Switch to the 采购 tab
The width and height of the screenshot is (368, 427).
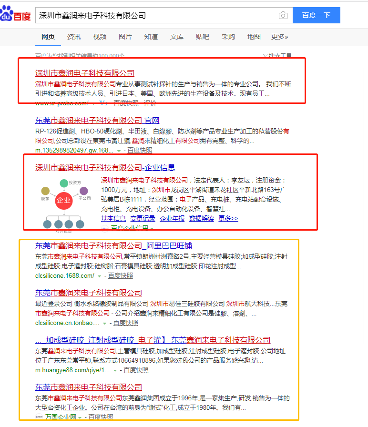coord(228,37)
